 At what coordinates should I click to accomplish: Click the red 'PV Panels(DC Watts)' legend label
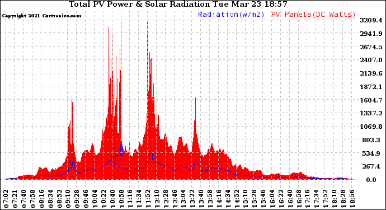pyautogui.click(x=313, y=15)
